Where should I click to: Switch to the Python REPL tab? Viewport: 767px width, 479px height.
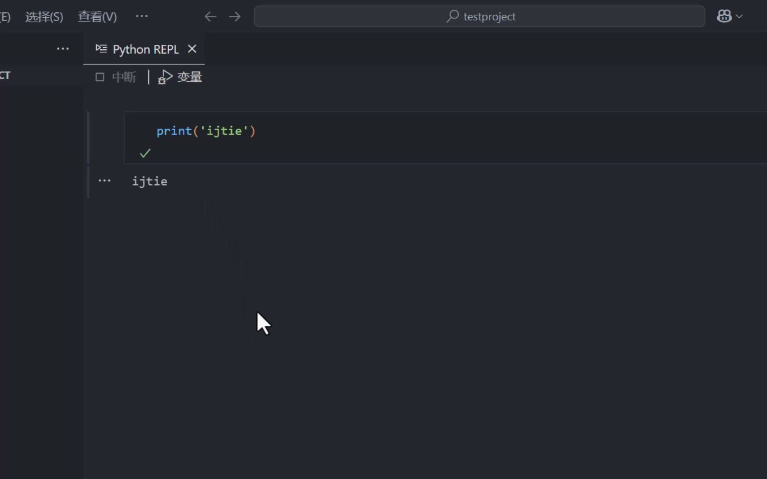pos(145,49)
